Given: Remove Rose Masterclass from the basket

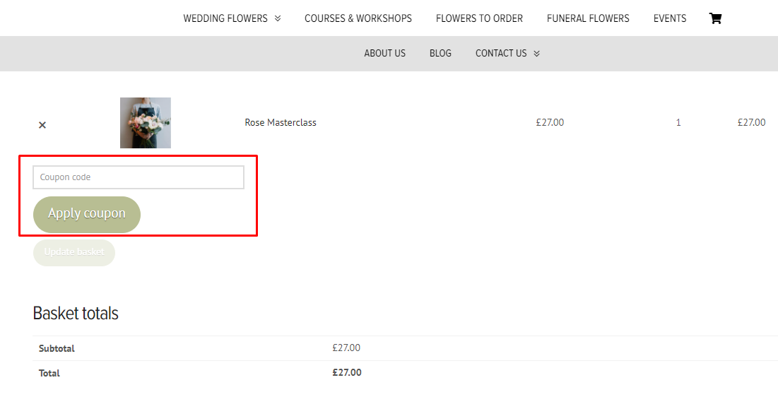Looking at the screenshot, I should pos(42,124).
